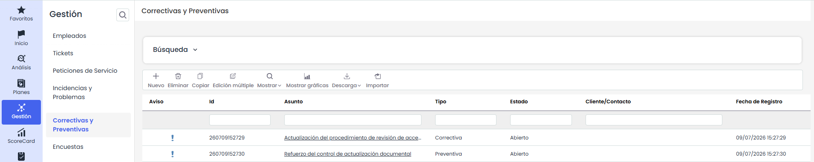The image size is (814, 162).
Task: Go to Análisis in the sidebar
Action: pos(21,62)
